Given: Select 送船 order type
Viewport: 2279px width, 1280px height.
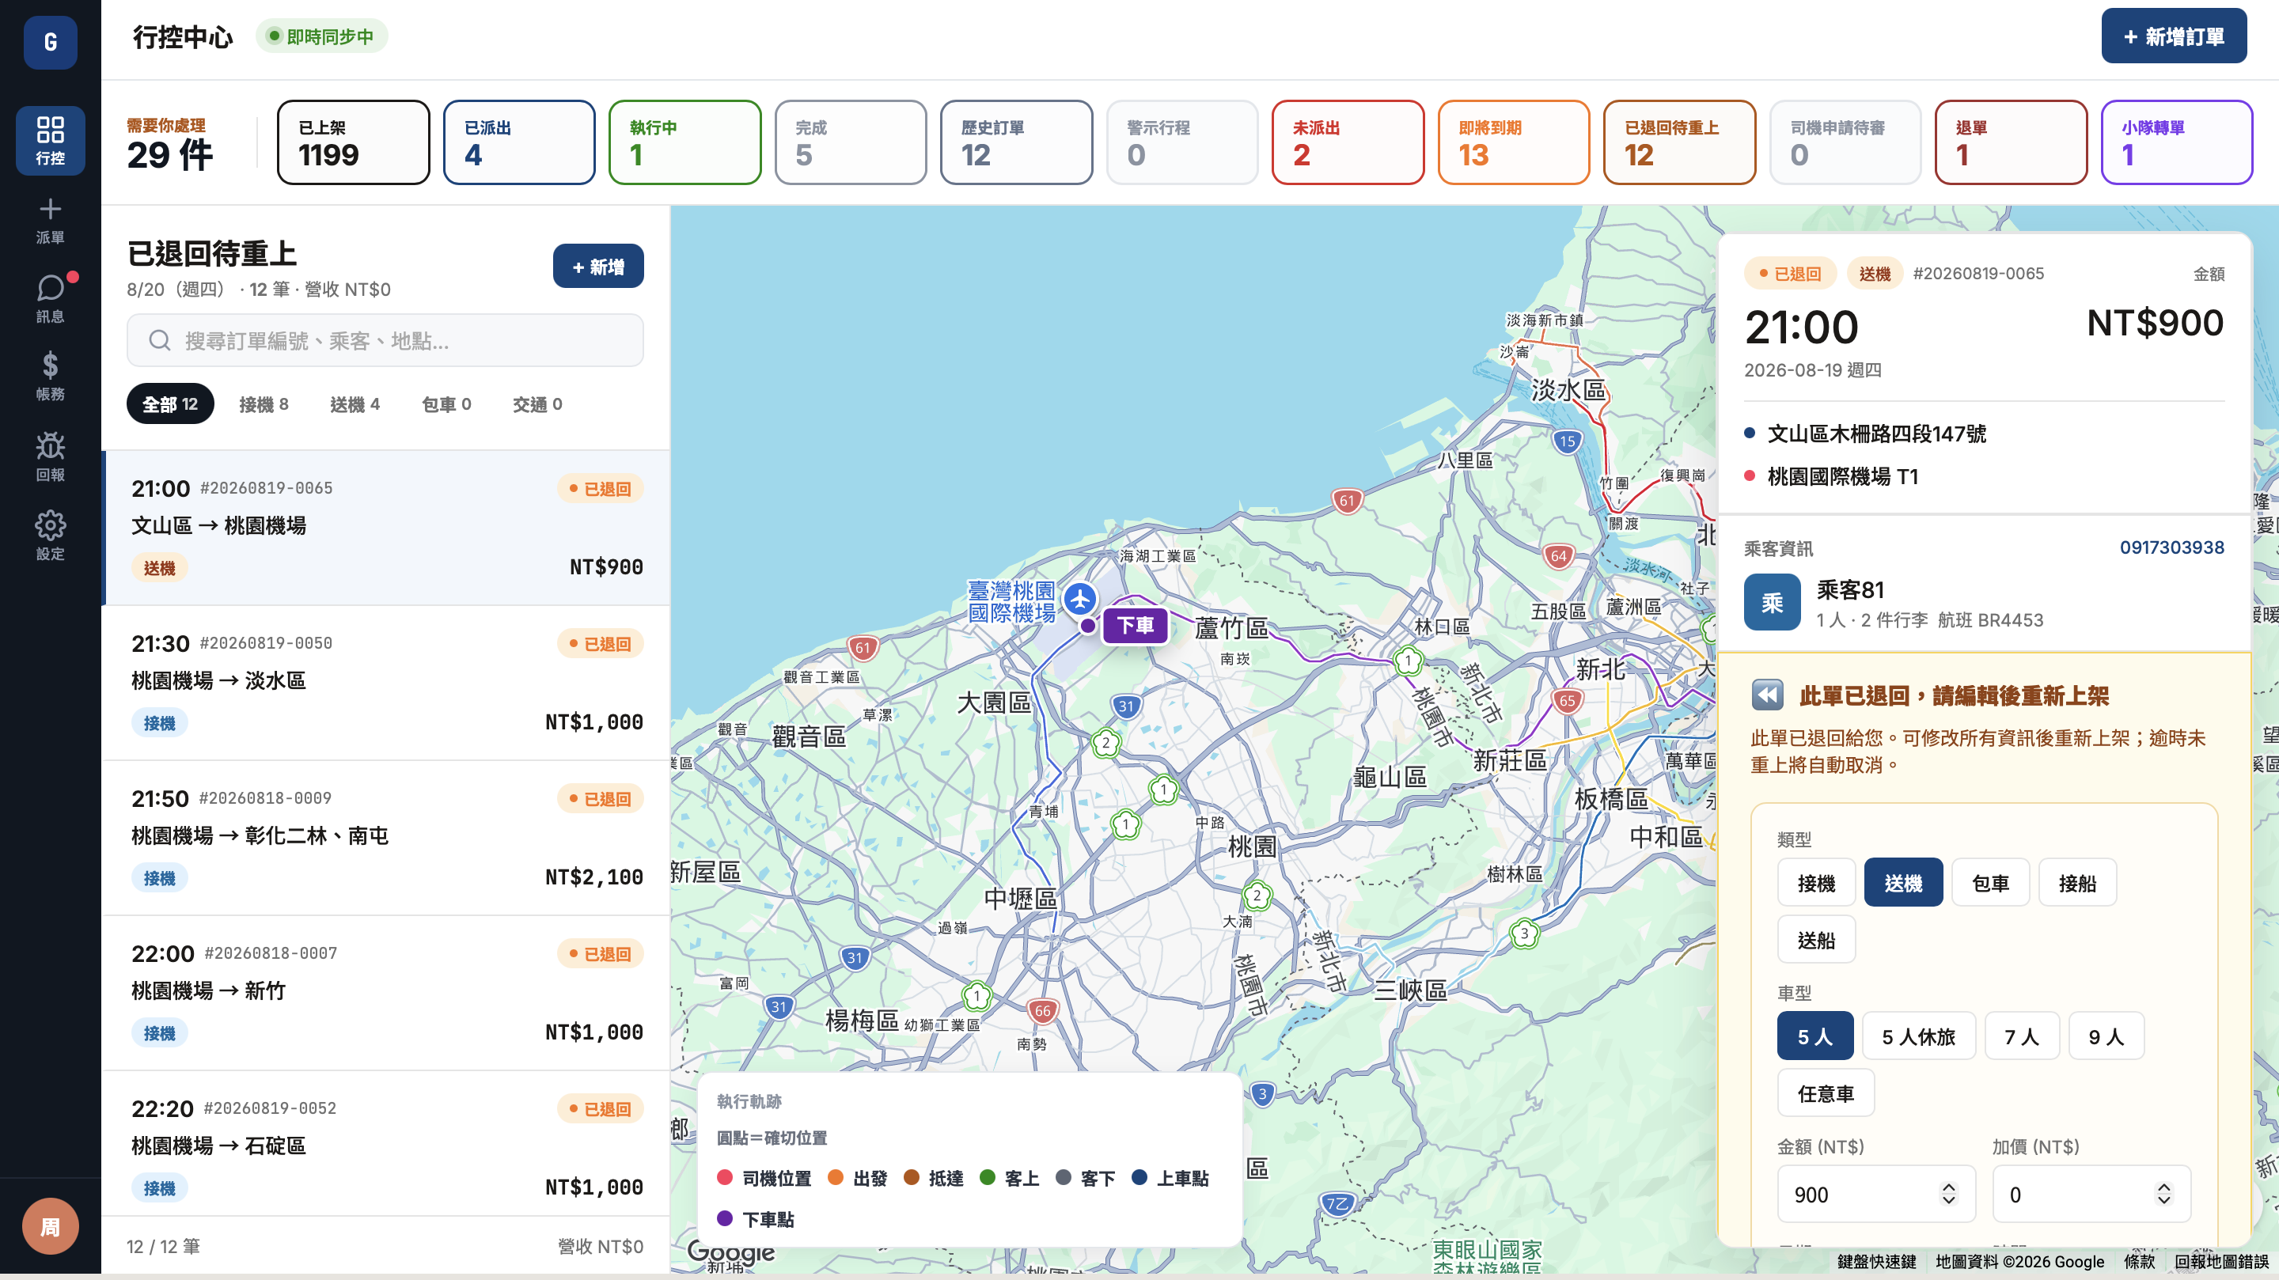Looking at the screenshot, I should tap(1816, 940).
